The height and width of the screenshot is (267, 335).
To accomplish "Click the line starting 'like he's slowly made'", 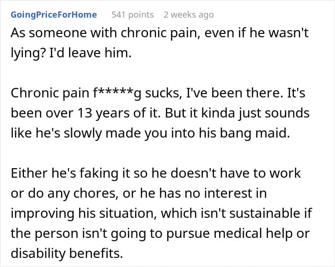I will [150, 133].
